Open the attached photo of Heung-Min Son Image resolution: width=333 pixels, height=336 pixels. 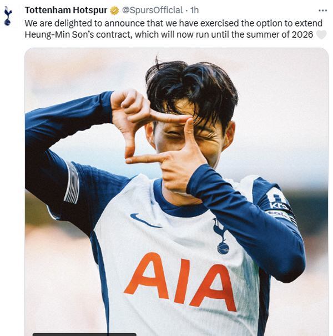pos(176,192)
